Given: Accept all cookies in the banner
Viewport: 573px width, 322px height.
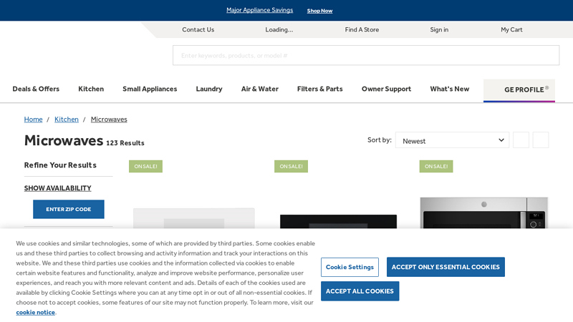Looking at the screenshot, I should (360, 291).
